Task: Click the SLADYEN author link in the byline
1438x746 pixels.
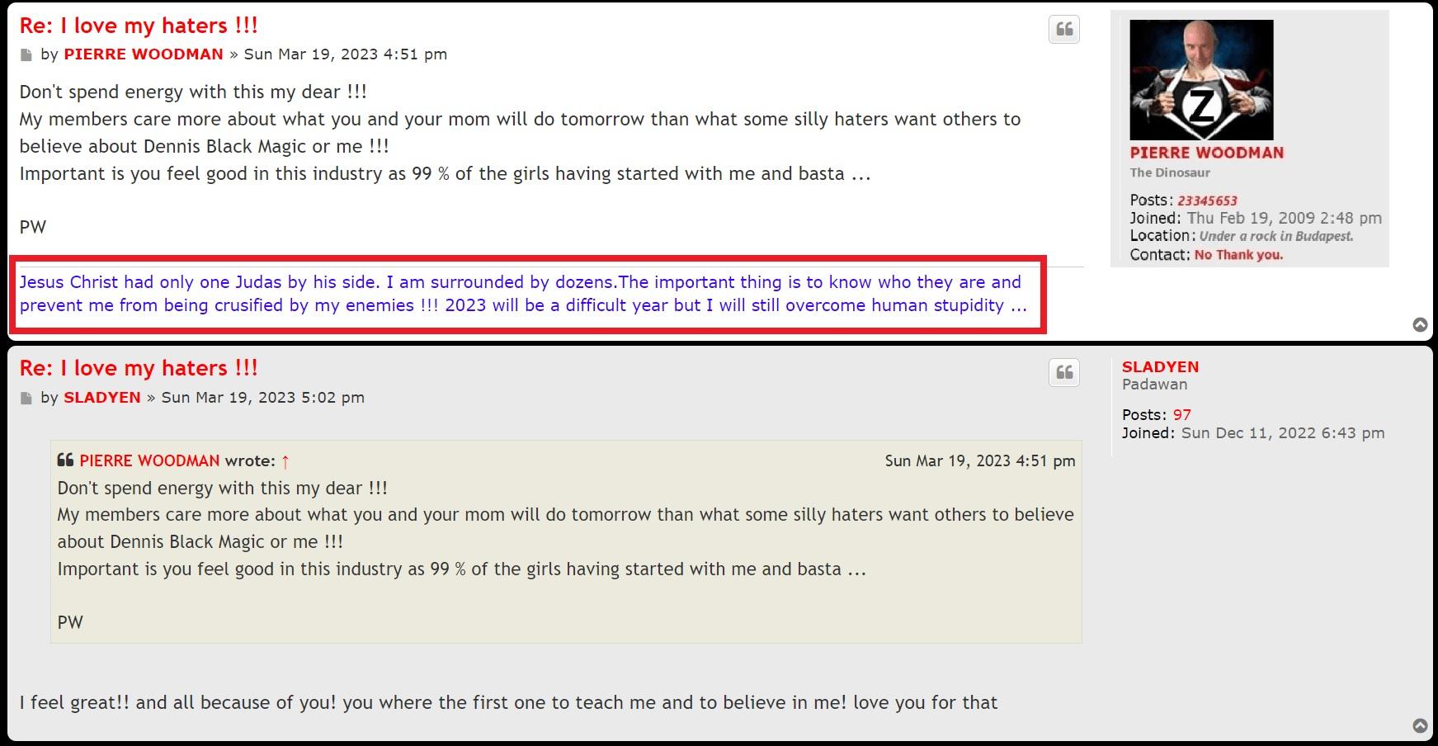Action: coord(102,398)
